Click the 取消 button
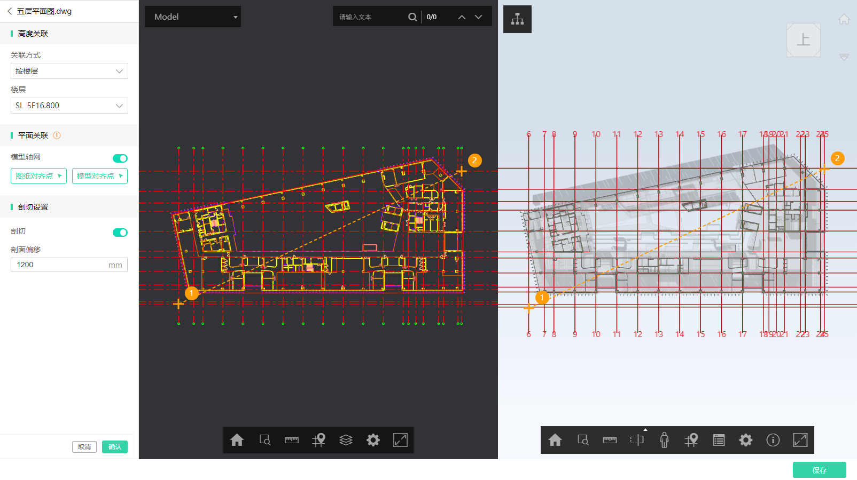The height and width of the screenshot is (480, 857). (x=84, y=447)
